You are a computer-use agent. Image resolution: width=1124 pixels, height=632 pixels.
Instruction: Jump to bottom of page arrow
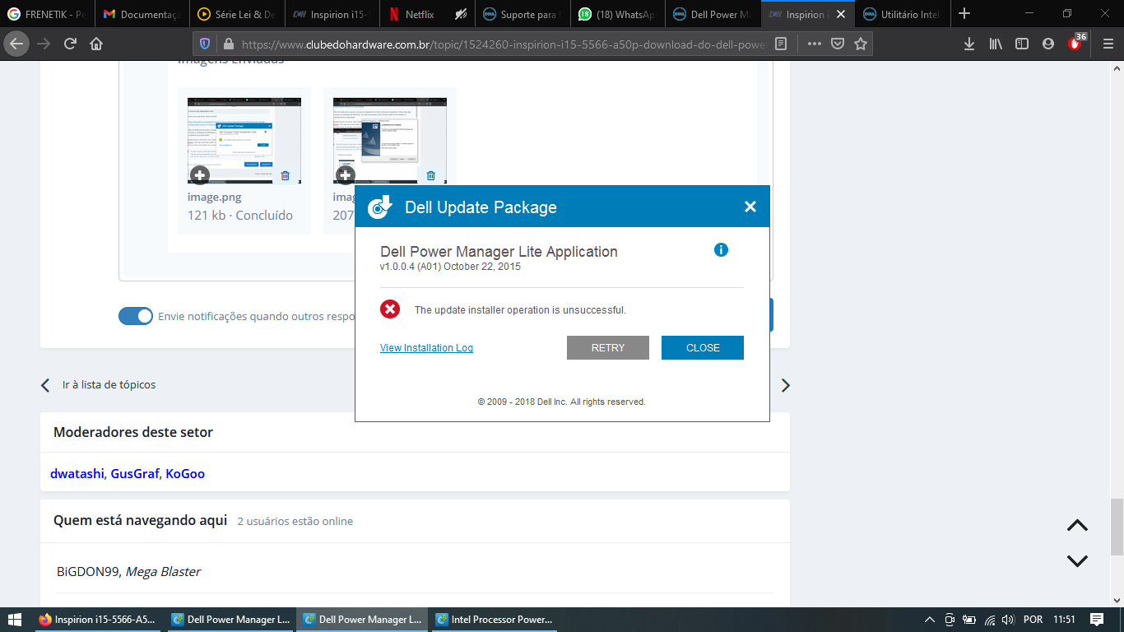point(1077,561)
